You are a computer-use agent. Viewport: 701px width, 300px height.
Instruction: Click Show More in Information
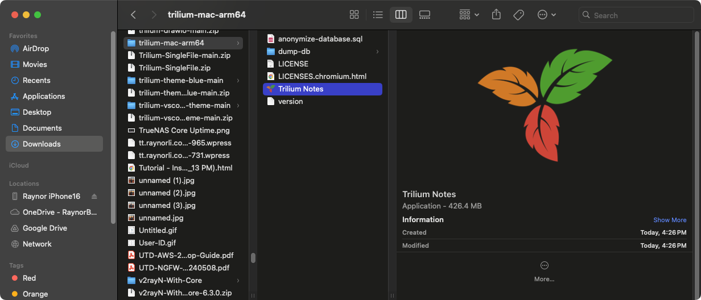[670, 220]
